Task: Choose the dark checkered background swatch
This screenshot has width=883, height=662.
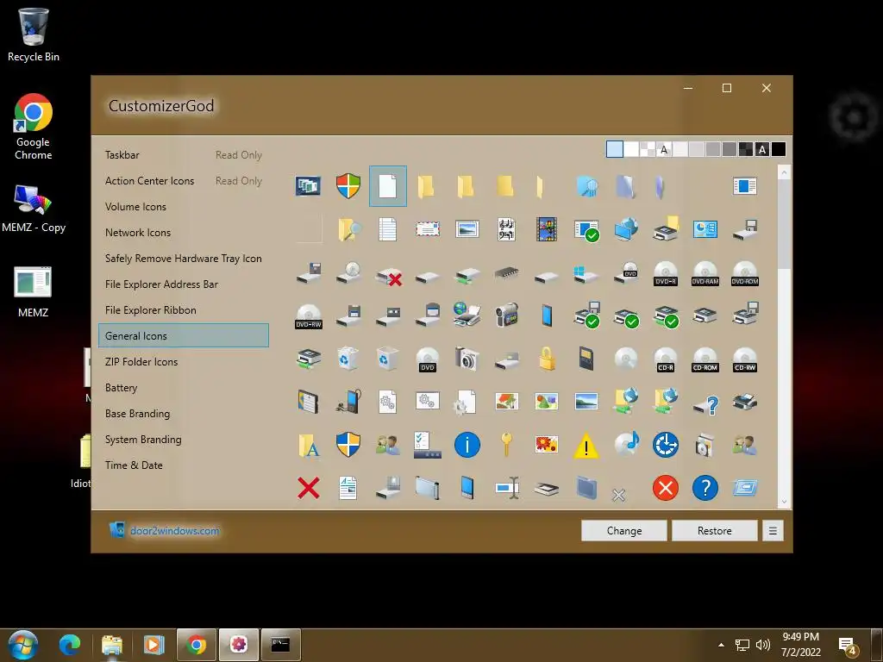Action: [x=746, y=149]
